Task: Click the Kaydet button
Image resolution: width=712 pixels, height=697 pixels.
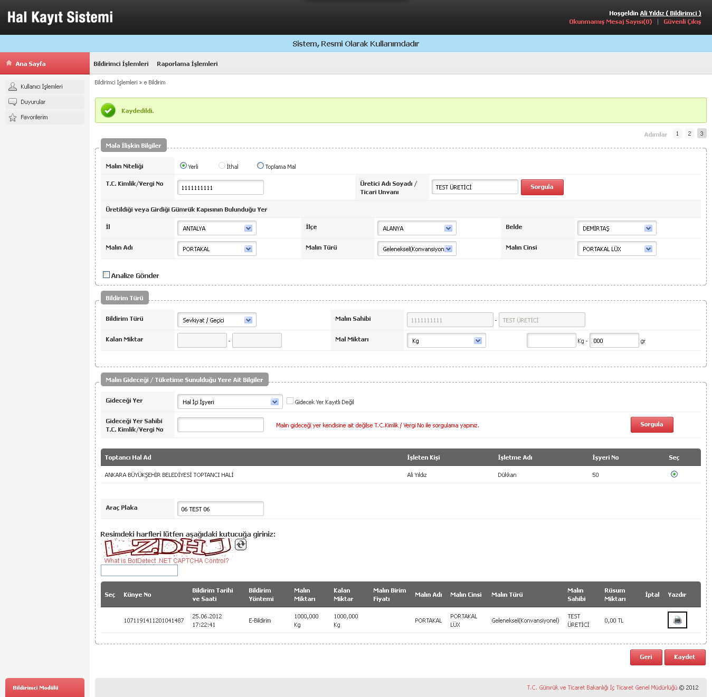Action: tap(685, 657)
